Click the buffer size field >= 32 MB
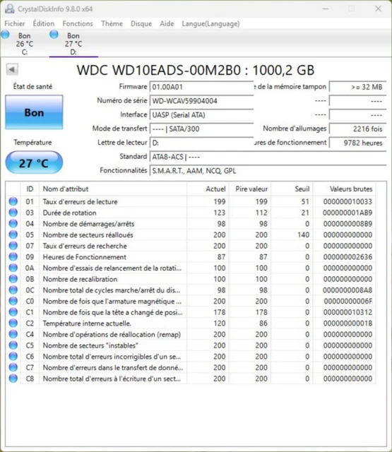Image resolution: width=392 pixels, height=452 pixels. click(x=357, y=87)
